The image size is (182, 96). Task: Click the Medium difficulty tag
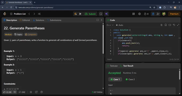click(8, 34)
